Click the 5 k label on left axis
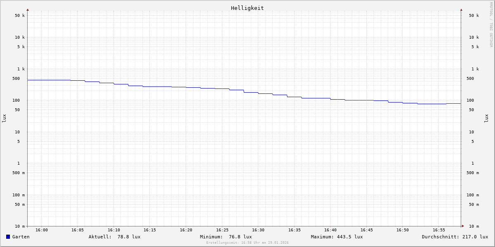The width and height of the screenshot is (495, 247). (21, 47)
